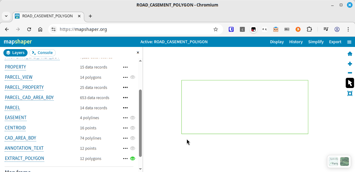Viewport: 355px width, 172px height.
Task: Open the media controls icon
Action: click(x=326, y=29)
